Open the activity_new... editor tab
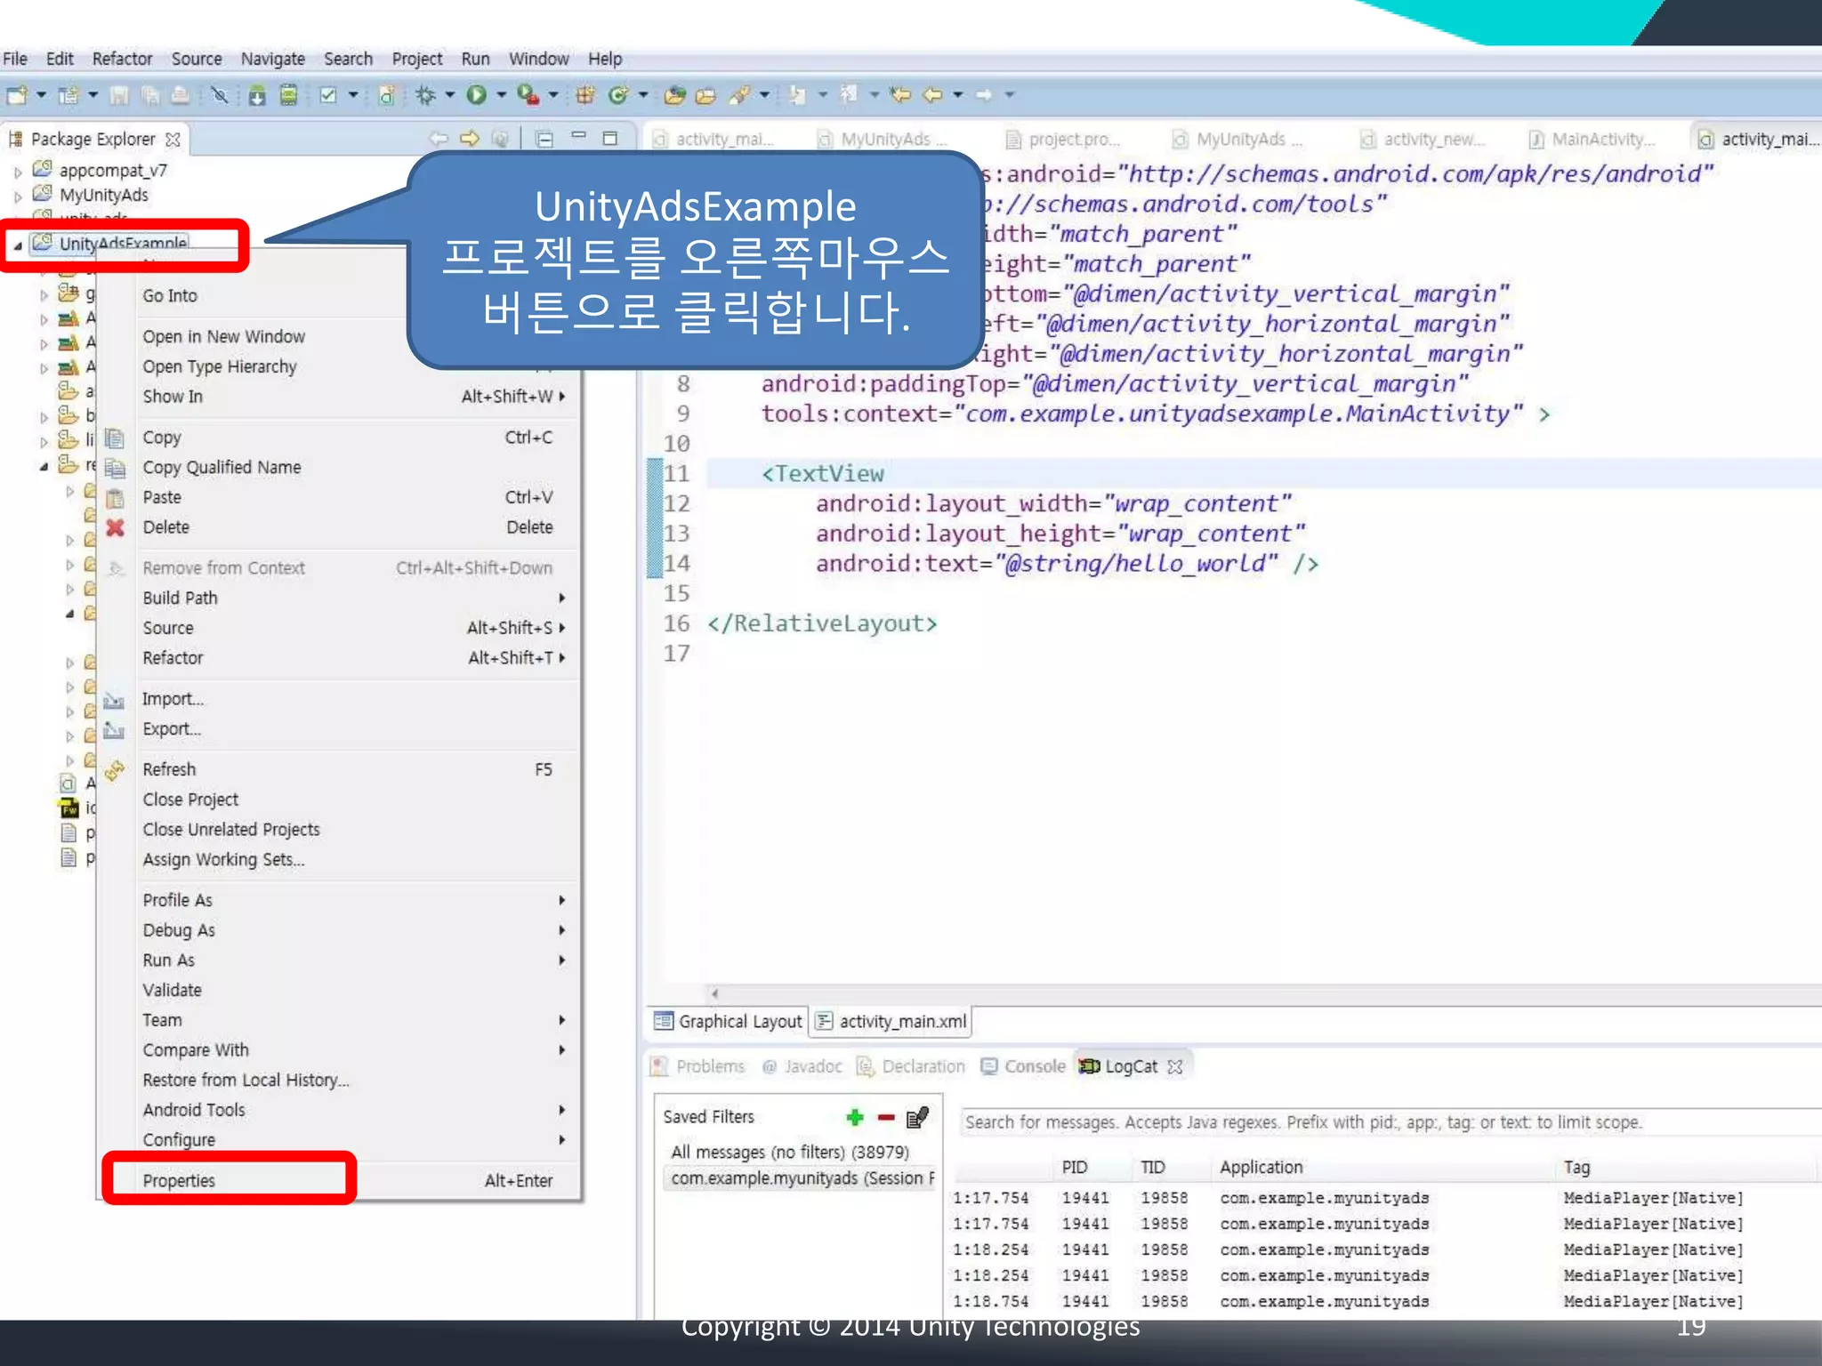Screen dimensions: 1822x1366 pos(1422,140)
